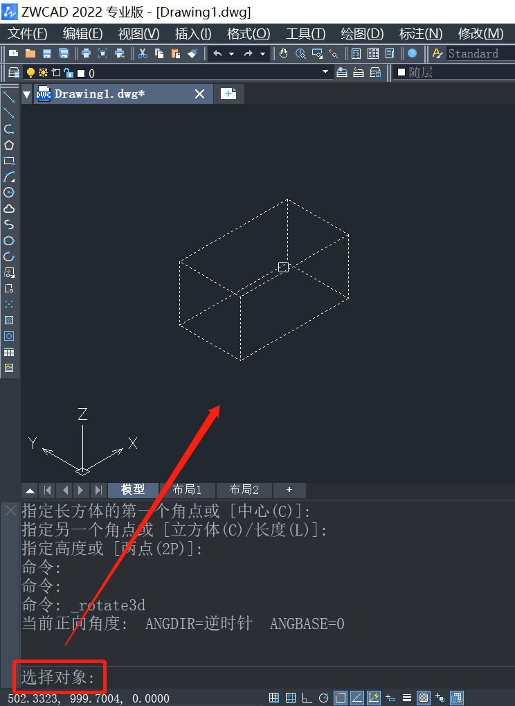The height and width of the screenshot is (706, 515).
Task: Toggle Transparency display in status bar
Action: click(x=423, y=698)
